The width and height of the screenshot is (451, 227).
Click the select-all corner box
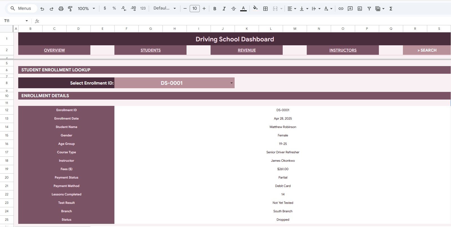pyautogui.click(x=7, y=29)
